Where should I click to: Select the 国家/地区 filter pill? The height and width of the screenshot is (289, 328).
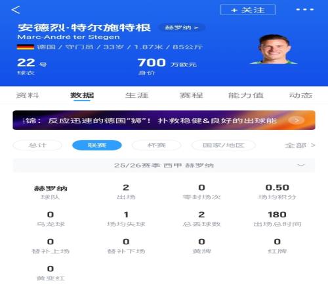tap(223, 145)
